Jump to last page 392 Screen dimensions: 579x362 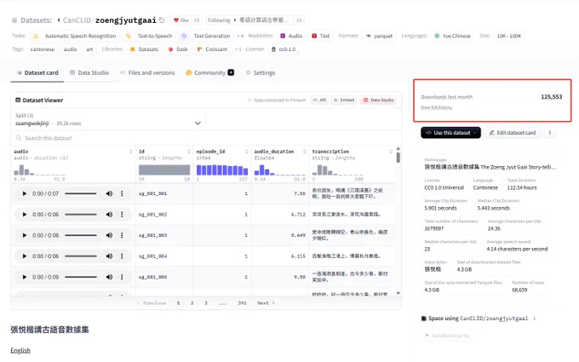(242, 303)
